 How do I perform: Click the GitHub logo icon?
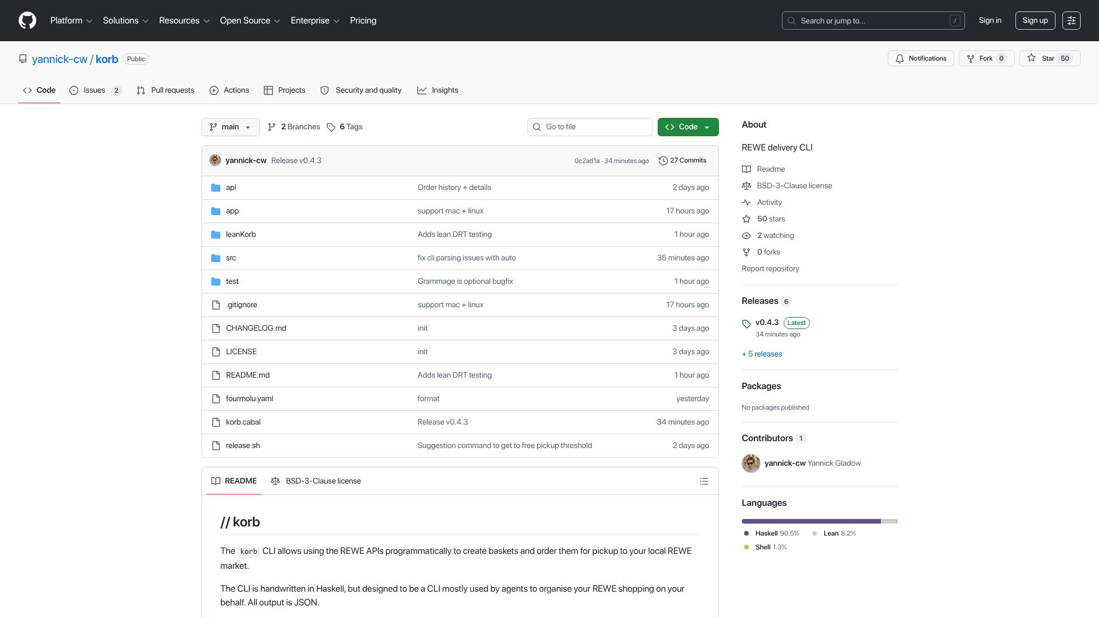point(27,21)
